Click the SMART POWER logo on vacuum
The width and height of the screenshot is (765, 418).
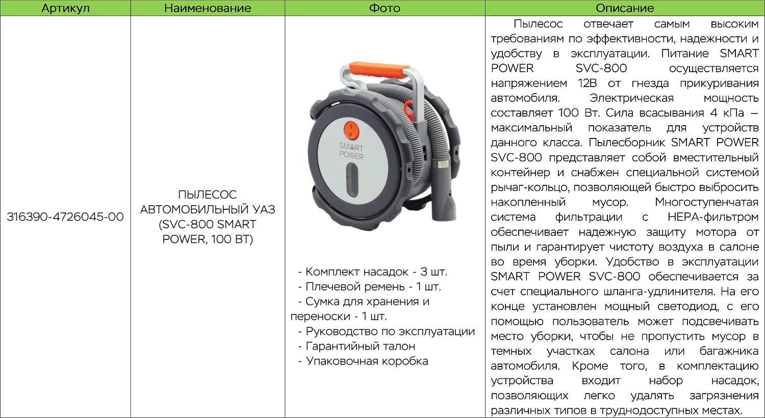(351, 151)
